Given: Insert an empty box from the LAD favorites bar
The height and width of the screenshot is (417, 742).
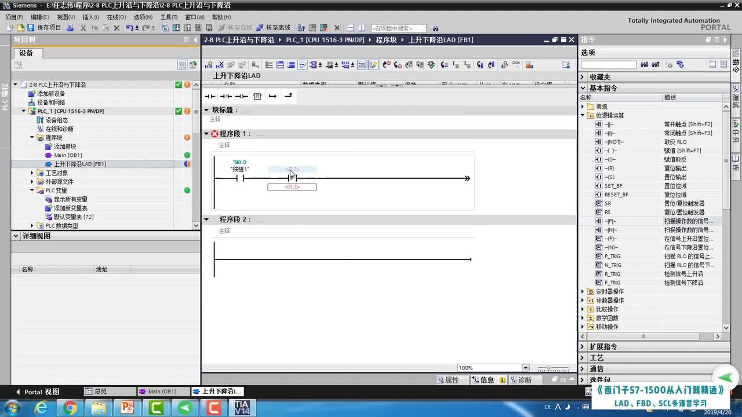Looking at the screenshot, I should coord(257,96).
